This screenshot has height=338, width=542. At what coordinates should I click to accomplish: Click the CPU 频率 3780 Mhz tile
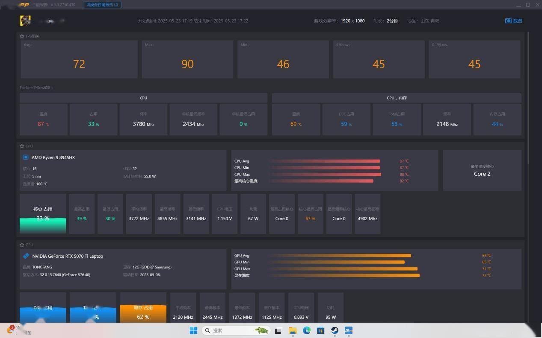coord(143,119)
